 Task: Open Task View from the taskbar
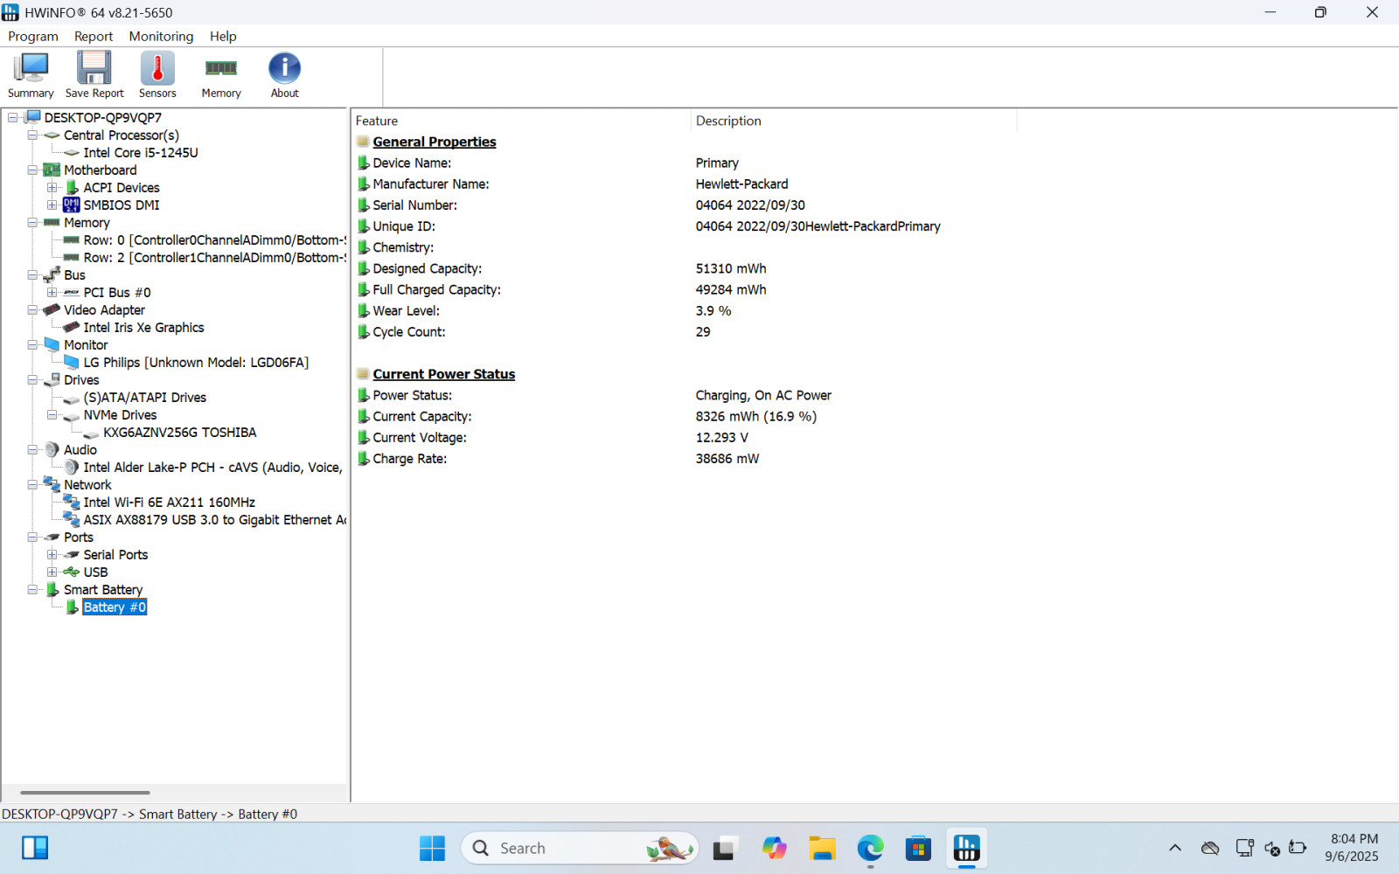click(x=725, y=848)
